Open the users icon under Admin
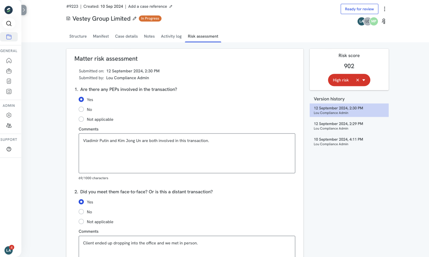Image resolution: width=429 pixels, height=257 pixels. [9, 125]
